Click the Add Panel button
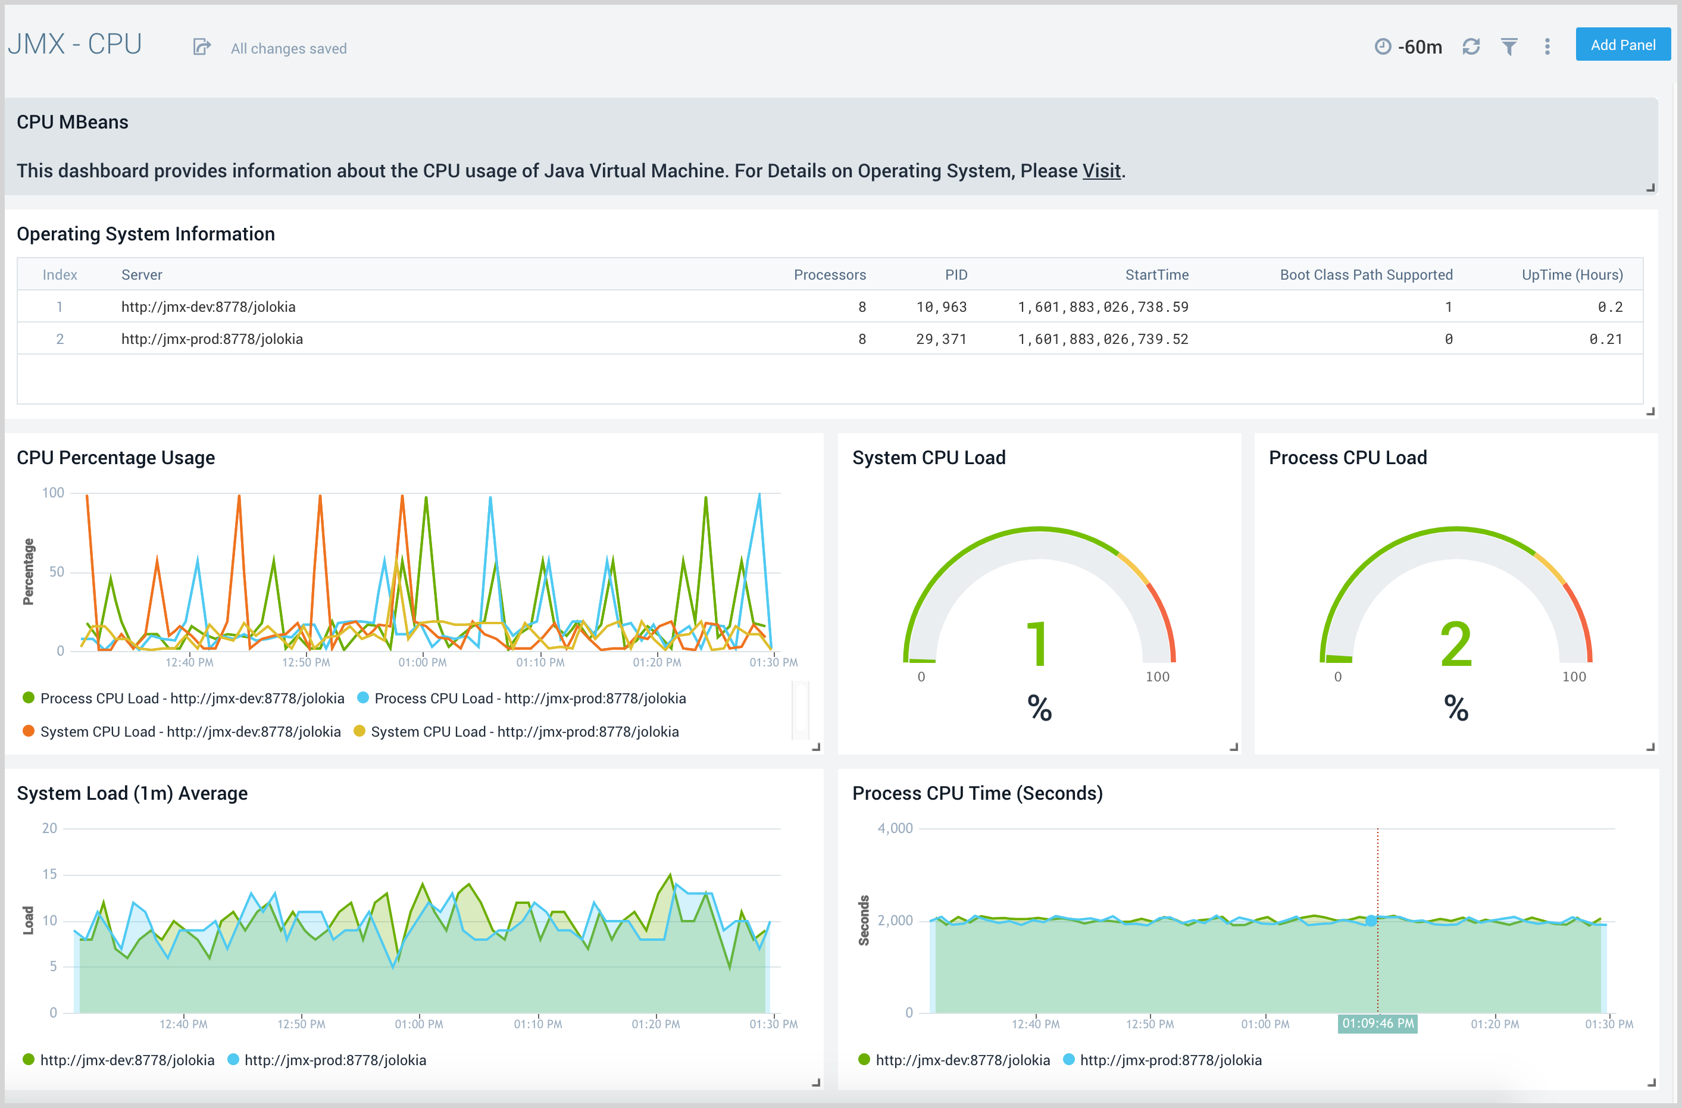The height and width of the screenshot is (1108, 1682). tap(1622, 44)
